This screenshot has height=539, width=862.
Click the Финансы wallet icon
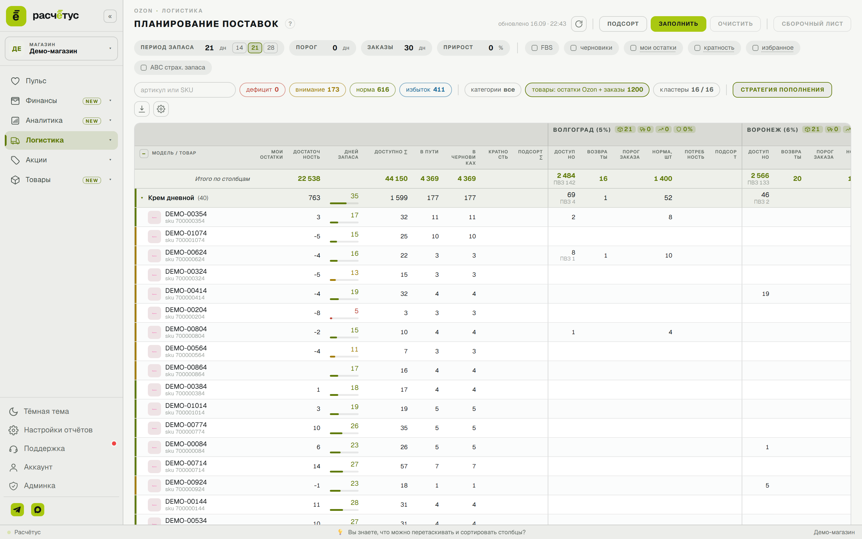[15, 101]
